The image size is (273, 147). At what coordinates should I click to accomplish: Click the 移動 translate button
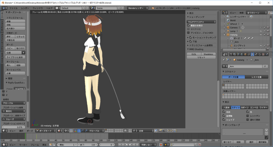[x=15, y=21]
